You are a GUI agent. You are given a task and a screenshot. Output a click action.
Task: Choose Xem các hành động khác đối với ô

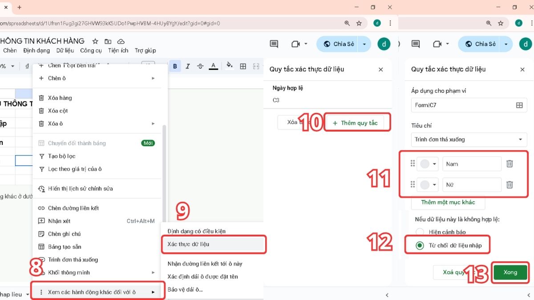98,292
